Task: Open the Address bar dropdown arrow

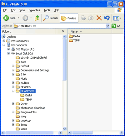Action: coord(108,26)
